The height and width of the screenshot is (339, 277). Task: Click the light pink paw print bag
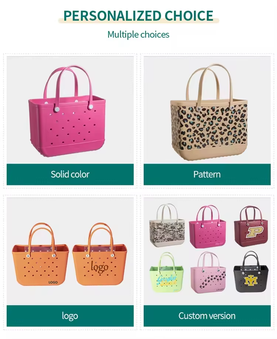208,273
